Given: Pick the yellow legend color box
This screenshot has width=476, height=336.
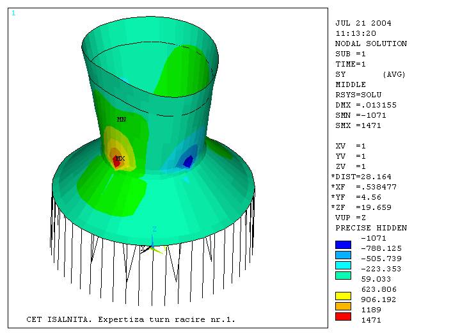Looking at the screenshot, I should pos(343,296).
